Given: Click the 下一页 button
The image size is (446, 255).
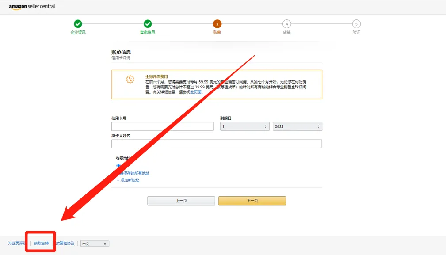Looking at the screenshot, I should pos(252,200).
